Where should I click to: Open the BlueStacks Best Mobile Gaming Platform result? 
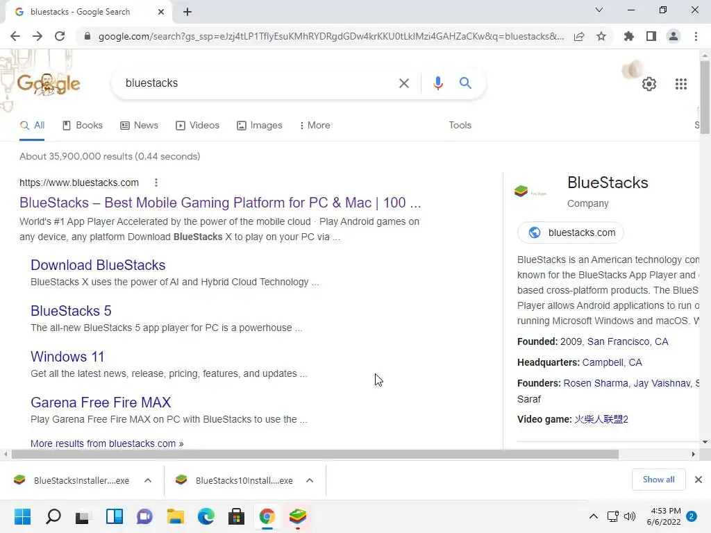tap(220, 203)
